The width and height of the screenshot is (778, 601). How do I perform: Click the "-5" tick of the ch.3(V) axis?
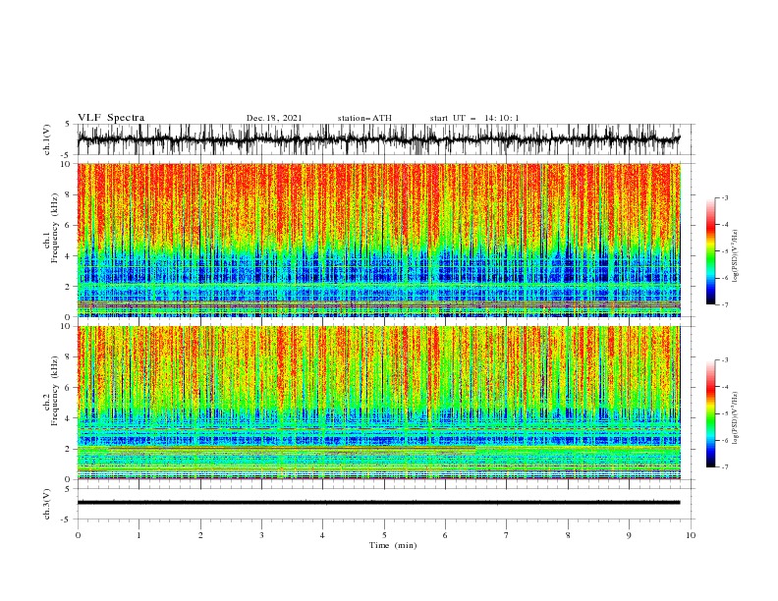[67, 519]
